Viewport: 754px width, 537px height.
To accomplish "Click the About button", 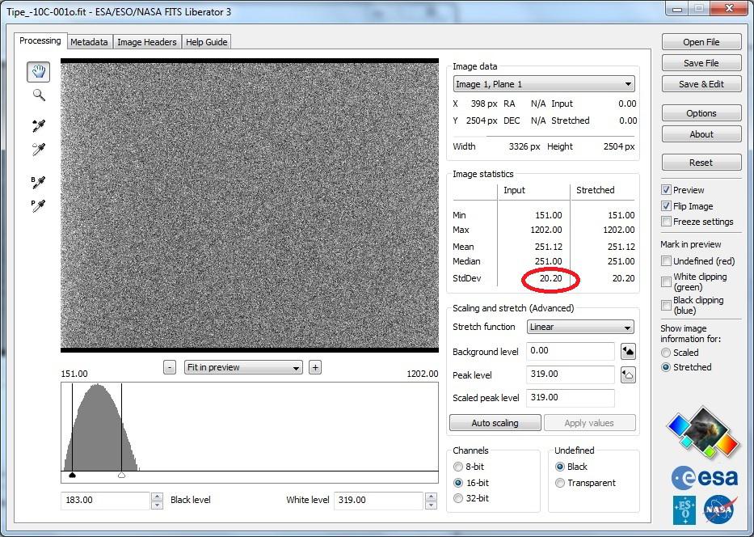I will 701,134.
